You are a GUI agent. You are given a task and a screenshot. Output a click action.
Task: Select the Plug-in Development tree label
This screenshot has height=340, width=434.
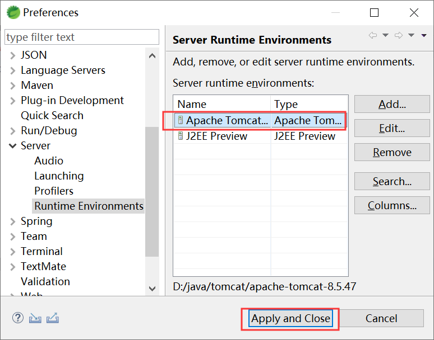tap(72, 101)
